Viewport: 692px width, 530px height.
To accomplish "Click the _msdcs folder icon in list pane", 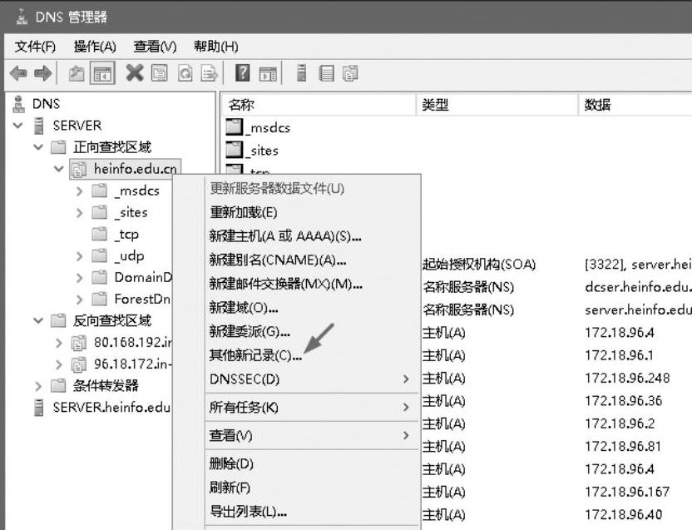I will coord(235,126).
